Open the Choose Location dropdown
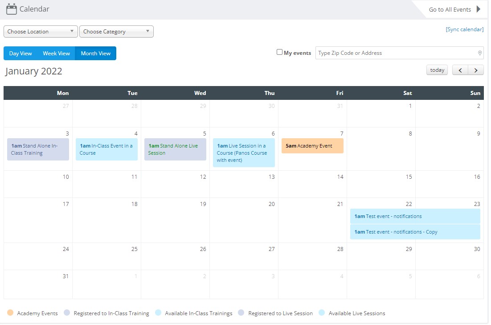The height and width of the screenshot is (325, 491). tap(41, 31)
